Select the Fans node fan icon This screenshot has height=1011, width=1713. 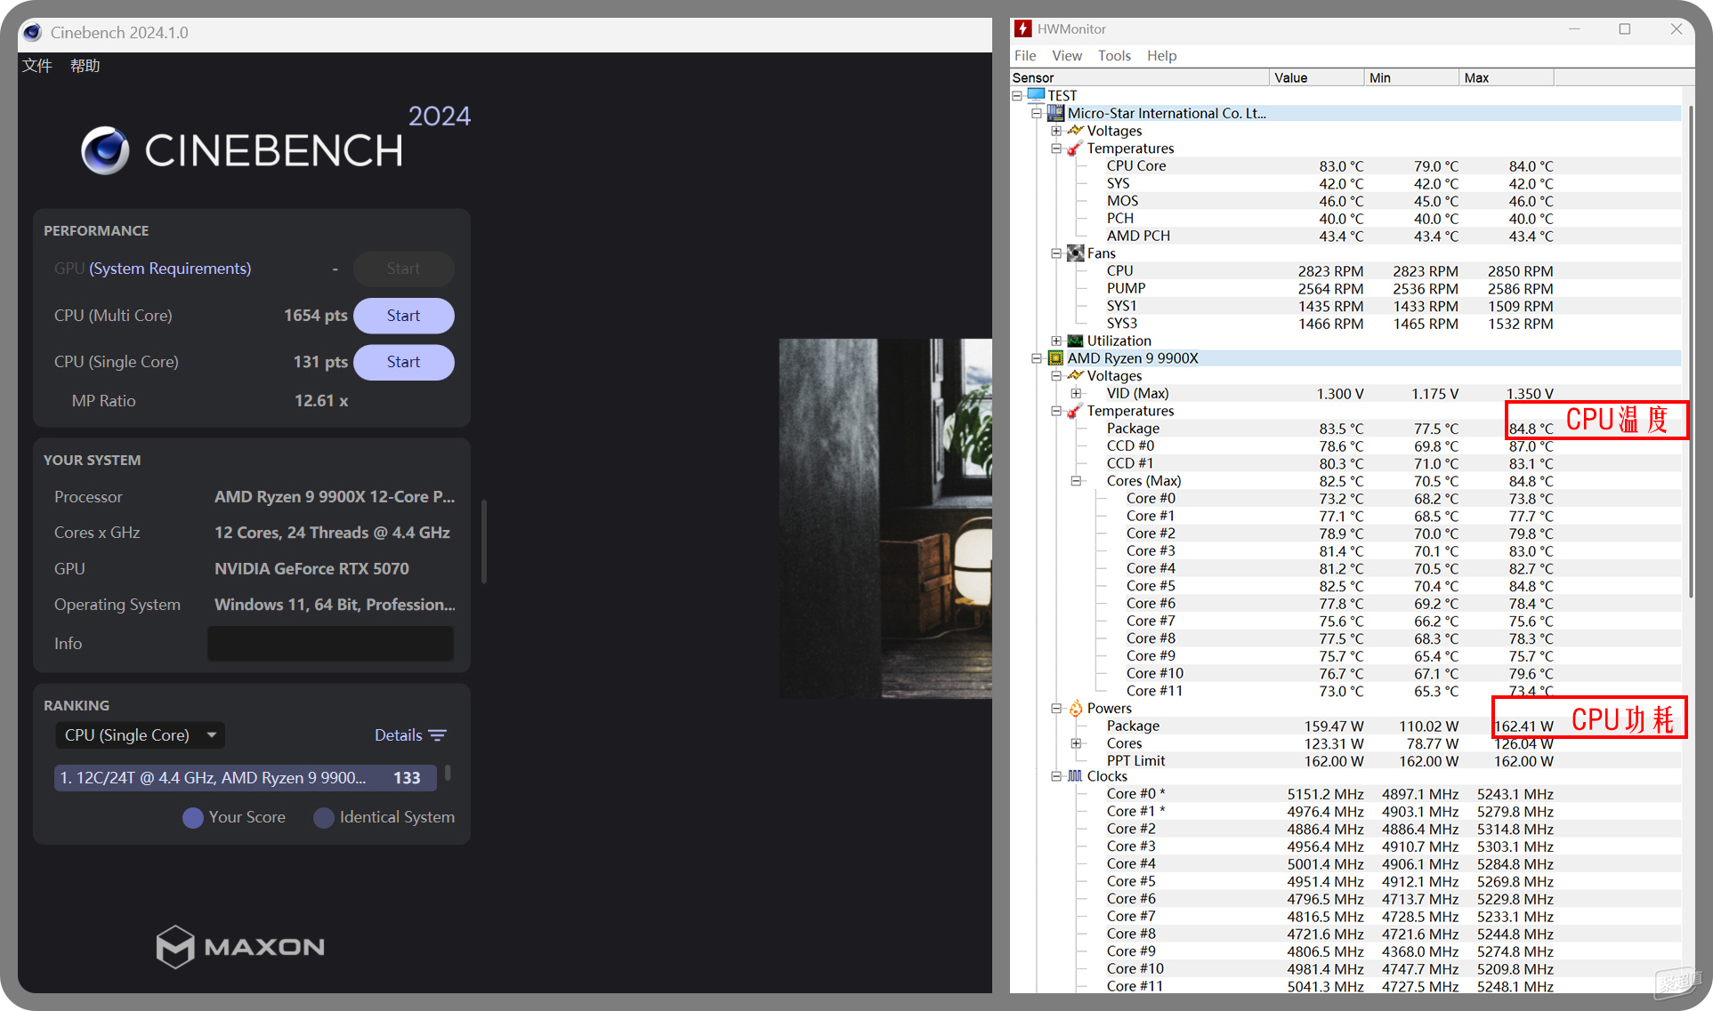(x=1076, y=253)
